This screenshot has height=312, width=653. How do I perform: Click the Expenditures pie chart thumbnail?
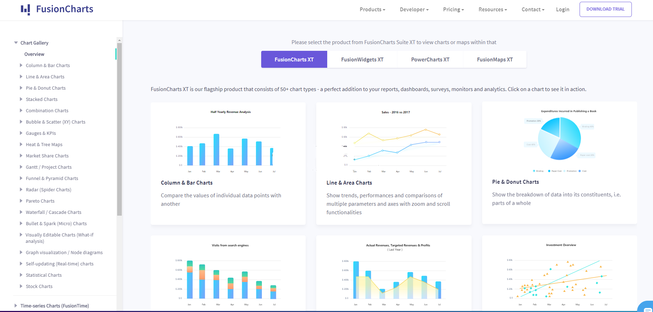pyautogui.click(x=560, y=141)
